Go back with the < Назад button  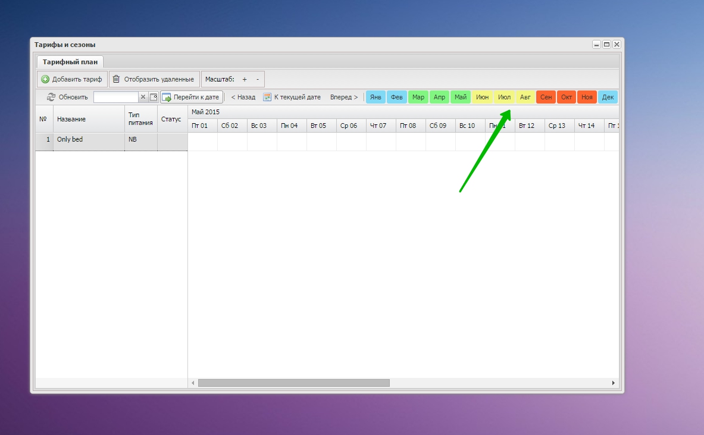[243, 97]
